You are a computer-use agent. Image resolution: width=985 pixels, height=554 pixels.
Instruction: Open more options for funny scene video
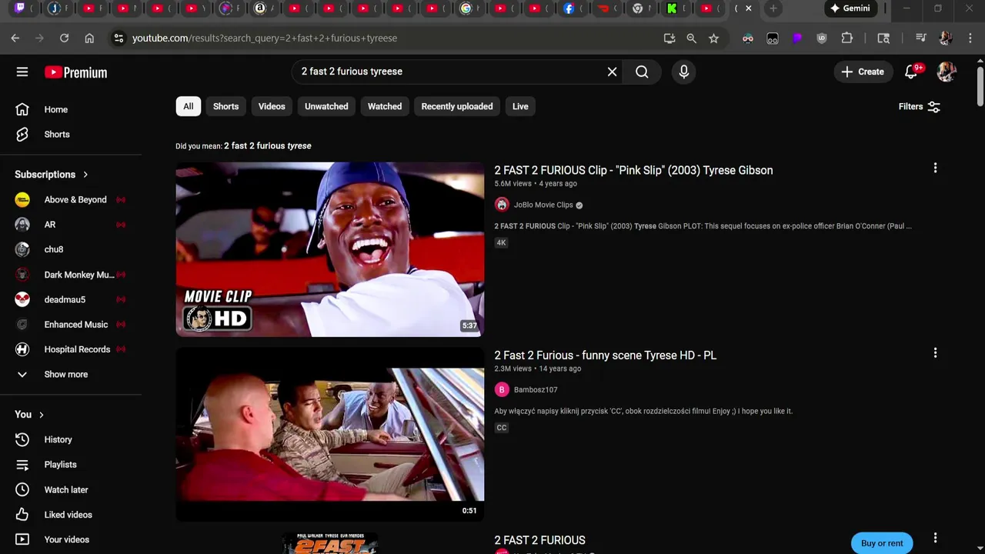(x=935, y=353)
